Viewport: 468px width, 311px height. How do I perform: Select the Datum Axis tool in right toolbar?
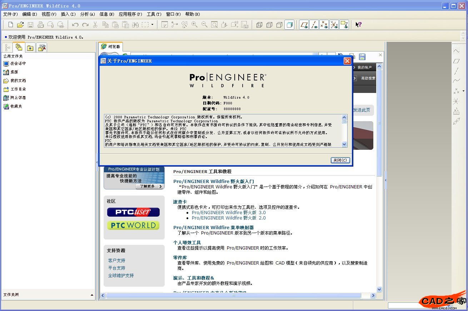[x=456, y=71]
